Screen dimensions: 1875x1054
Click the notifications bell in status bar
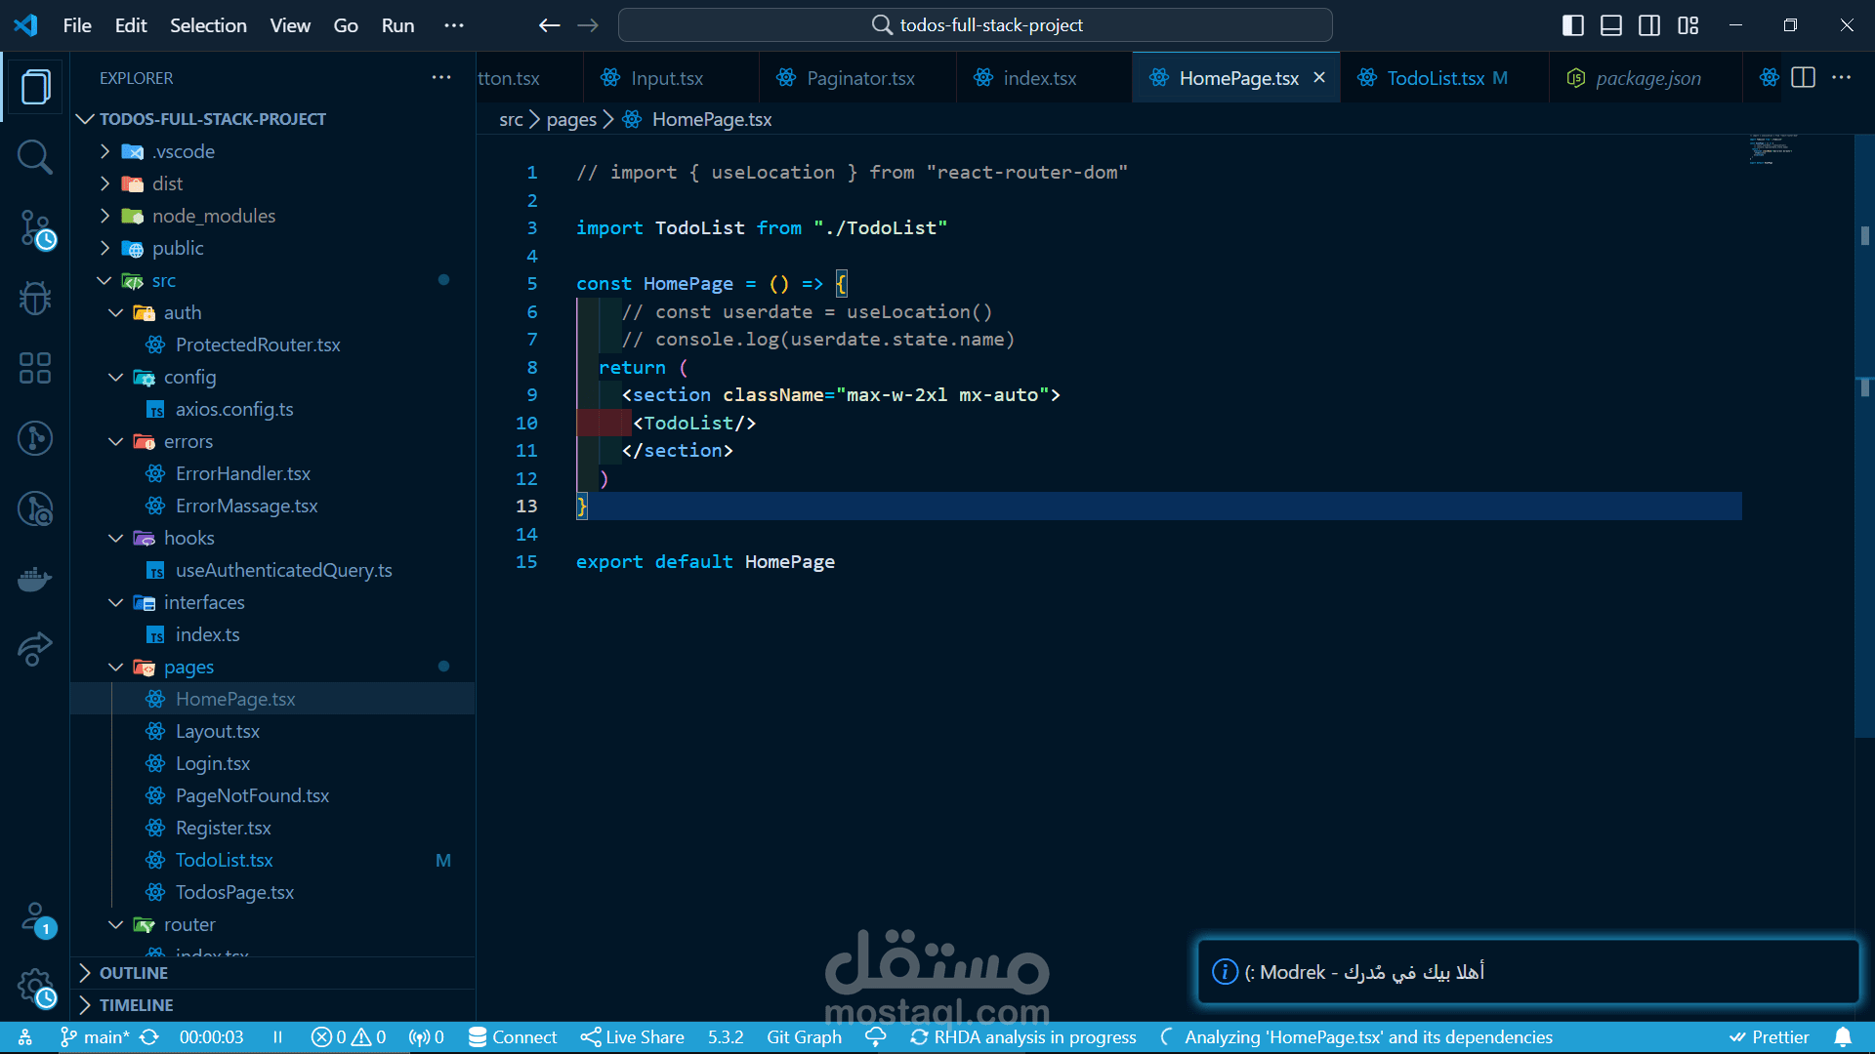[1842, 1036]
